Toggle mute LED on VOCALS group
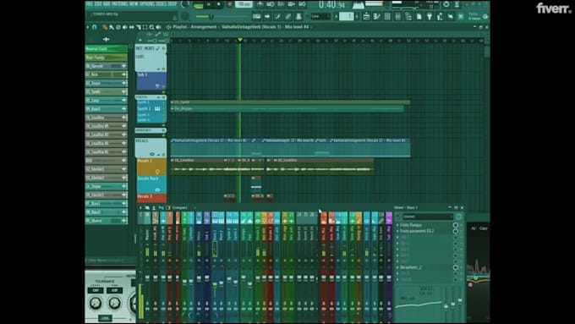This screenshot has width=575, height=324. point(164,154)
